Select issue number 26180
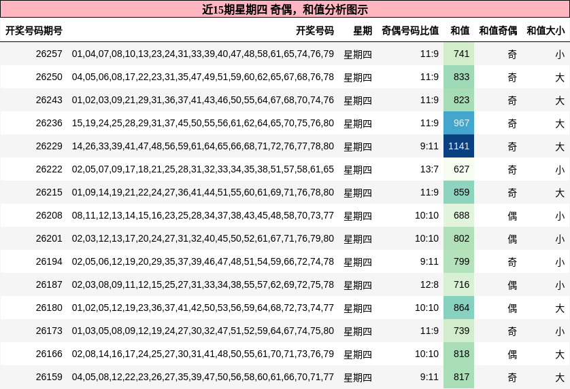 point(49,308)
